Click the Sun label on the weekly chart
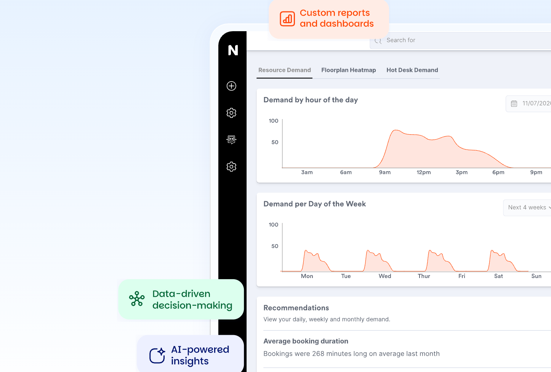The width and height of the screenshot is (551, 372). (x=536, y=276)
